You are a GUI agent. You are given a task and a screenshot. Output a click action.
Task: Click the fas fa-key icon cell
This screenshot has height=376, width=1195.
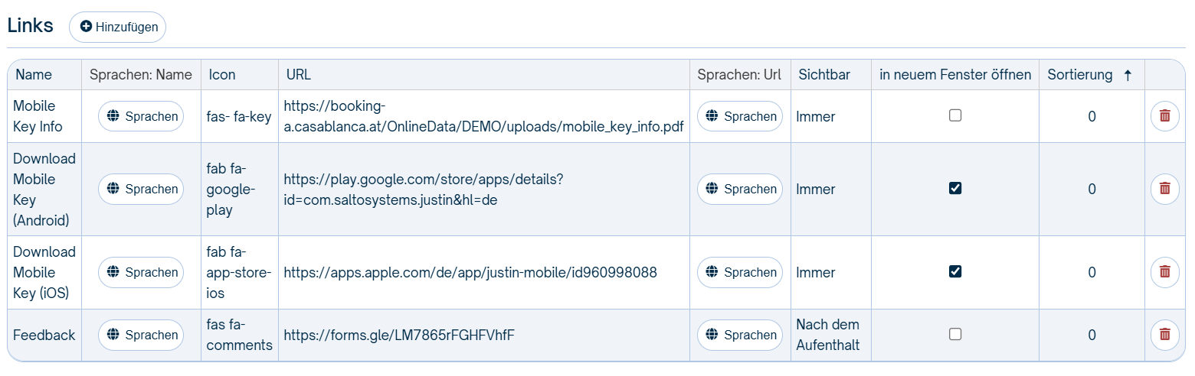point(239,116)
